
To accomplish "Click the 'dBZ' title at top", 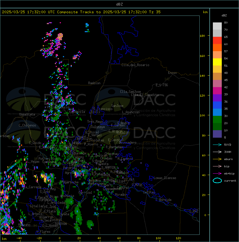I will (119, 4).
